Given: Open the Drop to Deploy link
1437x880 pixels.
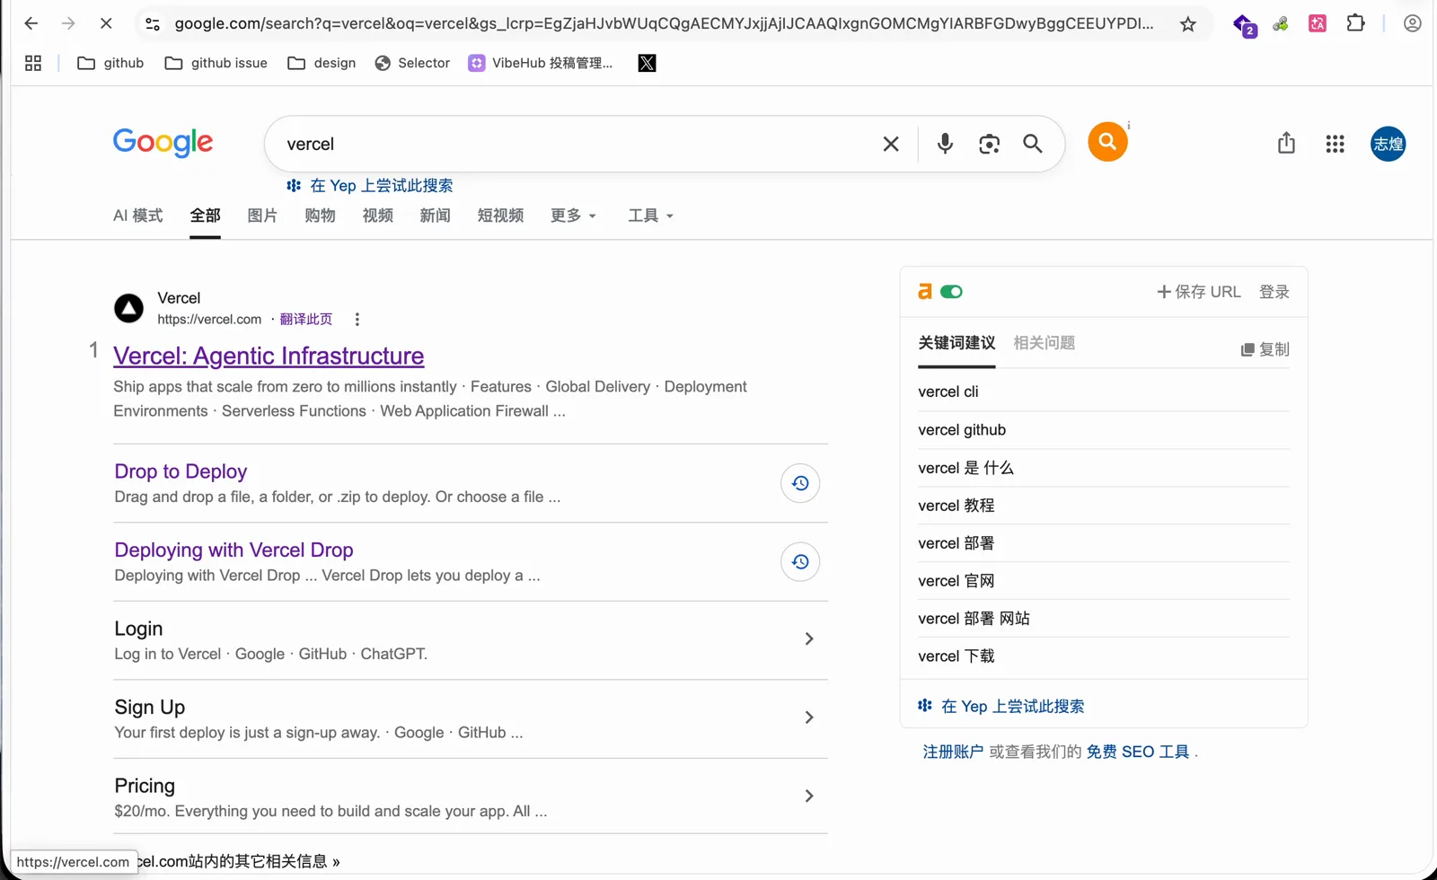Looking at the screenshot, I should (181, 471).
